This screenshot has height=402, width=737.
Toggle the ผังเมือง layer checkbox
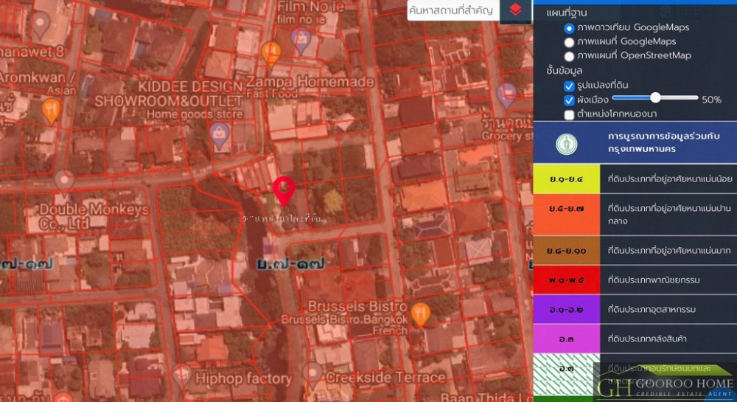(569, 100)
